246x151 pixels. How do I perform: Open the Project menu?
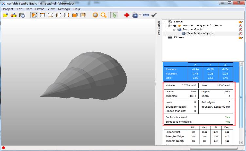[8, 9]
